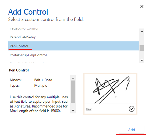This screenshot has width=149, height=135.
Task: Click the description pane scroll up arrow
Action: pos(73,78)
